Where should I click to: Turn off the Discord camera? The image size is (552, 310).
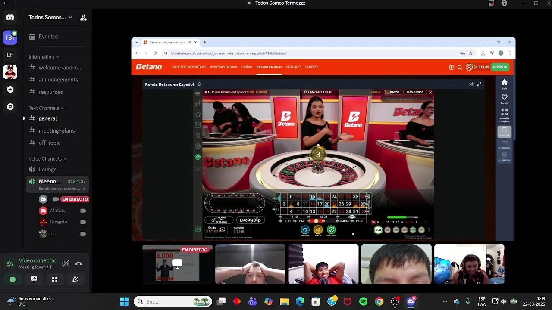coord(13,279)
